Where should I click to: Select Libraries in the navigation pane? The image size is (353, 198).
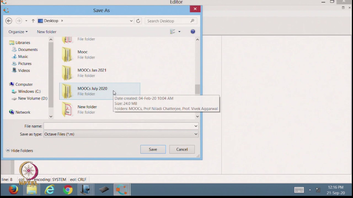(x=23, y=43)
